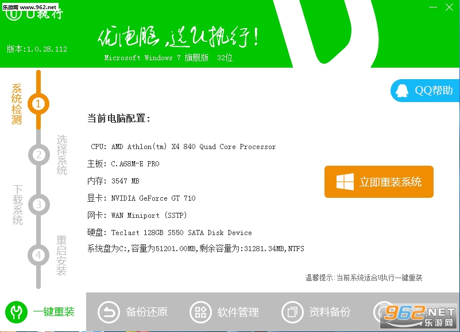This screenshot has height=332, width=460.
Task: Click the step 3 circle icon
Action: tap(38, 205)
